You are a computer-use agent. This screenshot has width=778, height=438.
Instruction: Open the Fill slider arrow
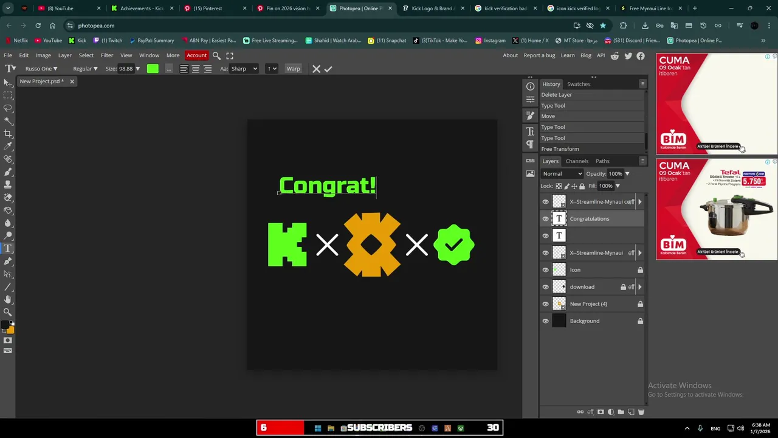click(x=617, y=186)
